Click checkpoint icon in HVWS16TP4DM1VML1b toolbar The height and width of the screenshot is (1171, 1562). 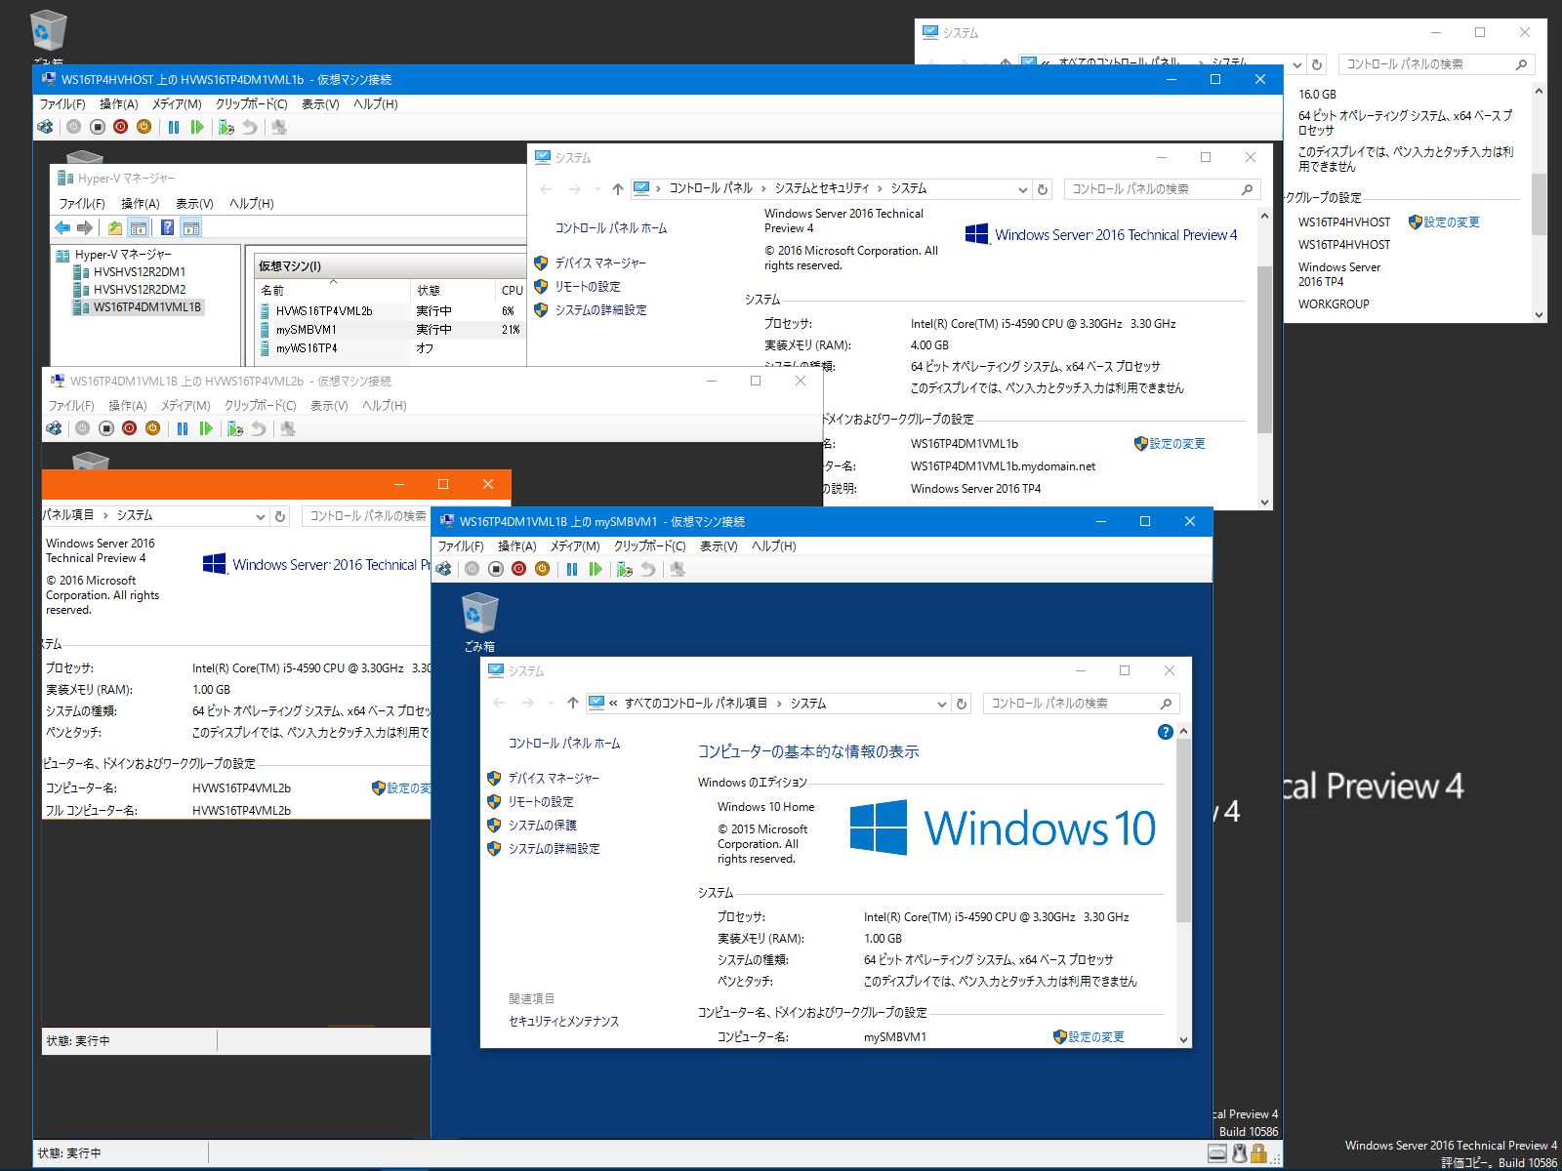226,127
